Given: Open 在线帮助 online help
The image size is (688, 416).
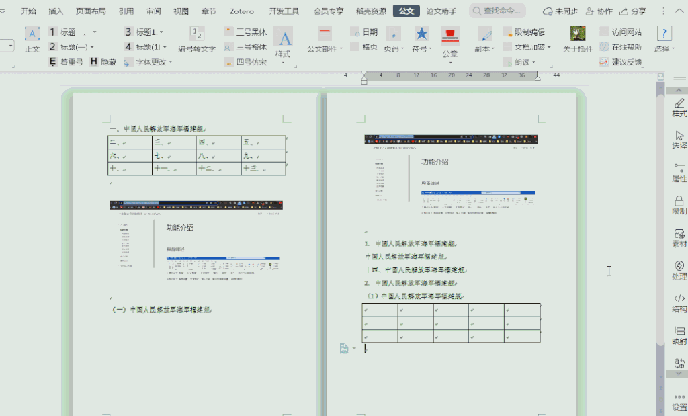Looking at the screenshot, I should coord(621,47).
